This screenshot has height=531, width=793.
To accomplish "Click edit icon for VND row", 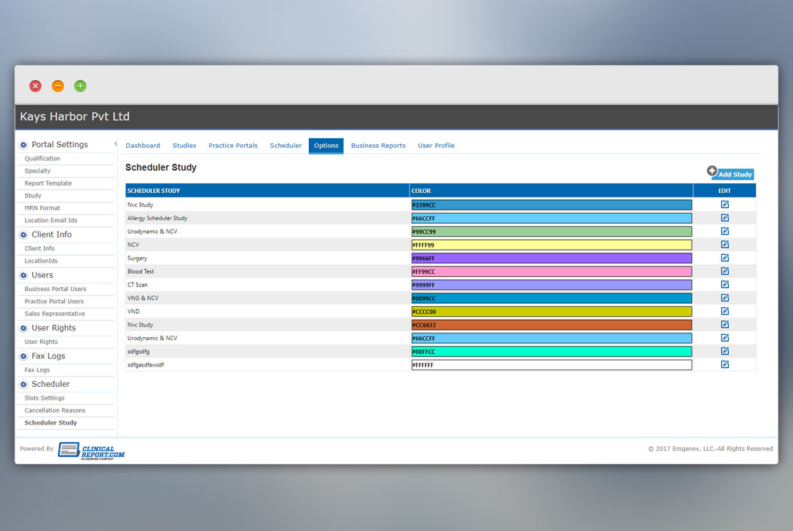I will coord(725,312).
